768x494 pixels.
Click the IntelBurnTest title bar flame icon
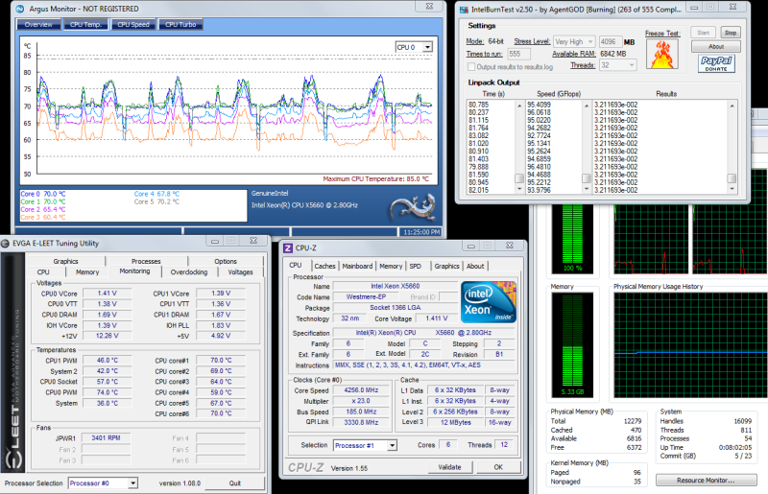pyautogui.click(x=463, y=10)
